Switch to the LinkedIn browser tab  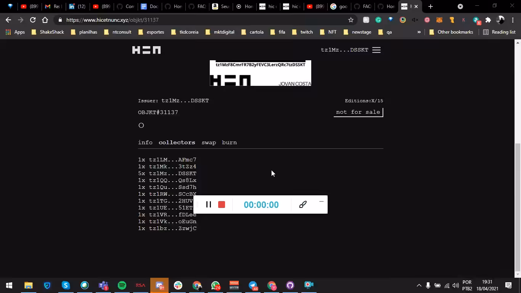(x=77, y=6)
